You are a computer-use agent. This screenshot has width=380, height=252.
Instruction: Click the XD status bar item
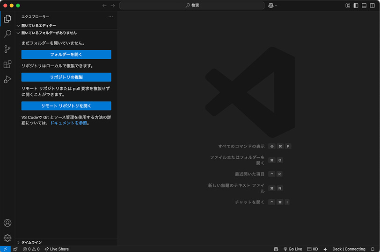[313, 249]
